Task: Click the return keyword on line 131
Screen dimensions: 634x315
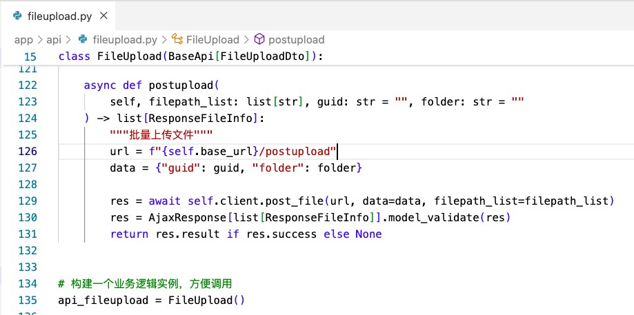Action: [128, 234]
